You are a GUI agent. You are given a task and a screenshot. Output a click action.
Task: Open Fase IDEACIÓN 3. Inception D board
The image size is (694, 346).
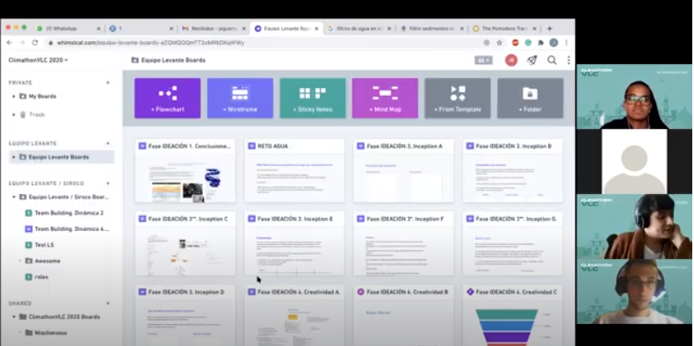click(185, 315)
